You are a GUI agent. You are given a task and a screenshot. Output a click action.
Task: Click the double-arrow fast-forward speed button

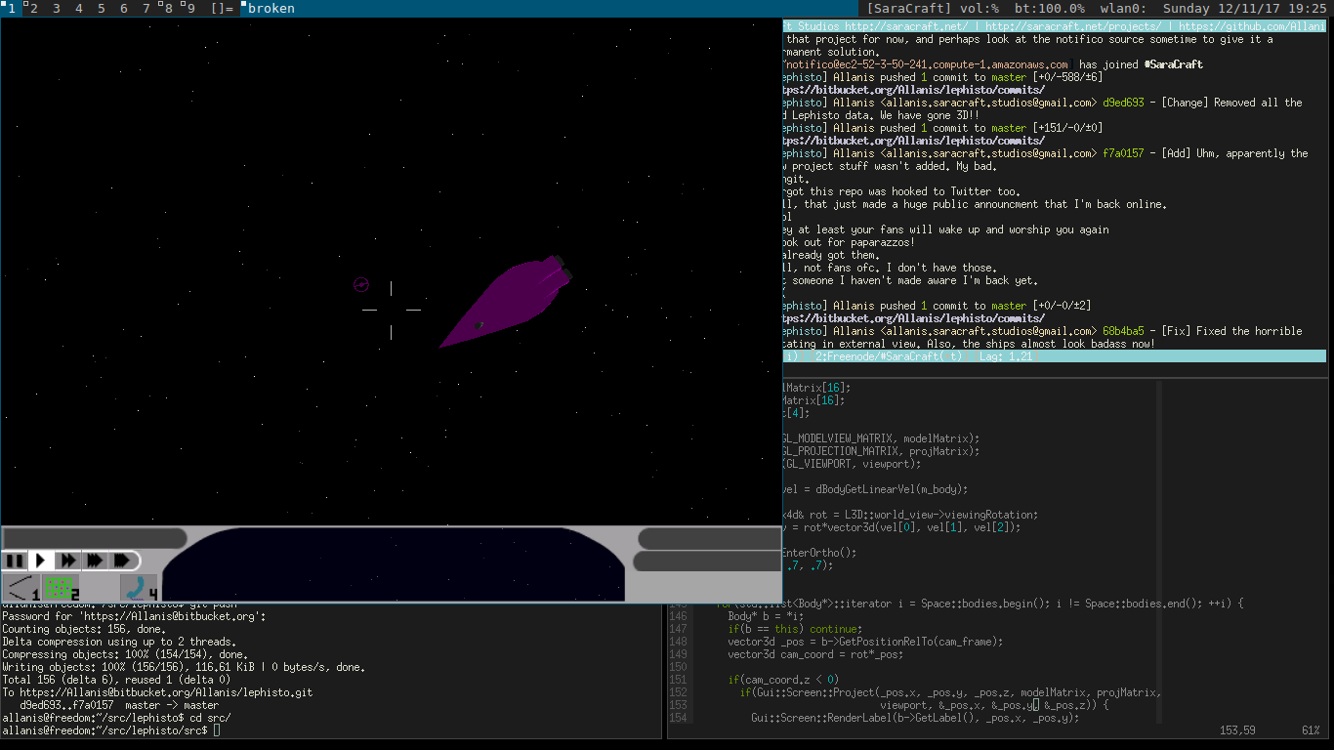click(x=67, y=561)
